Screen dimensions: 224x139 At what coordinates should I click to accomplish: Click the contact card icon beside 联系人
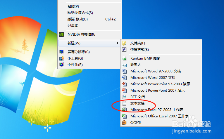124,65
